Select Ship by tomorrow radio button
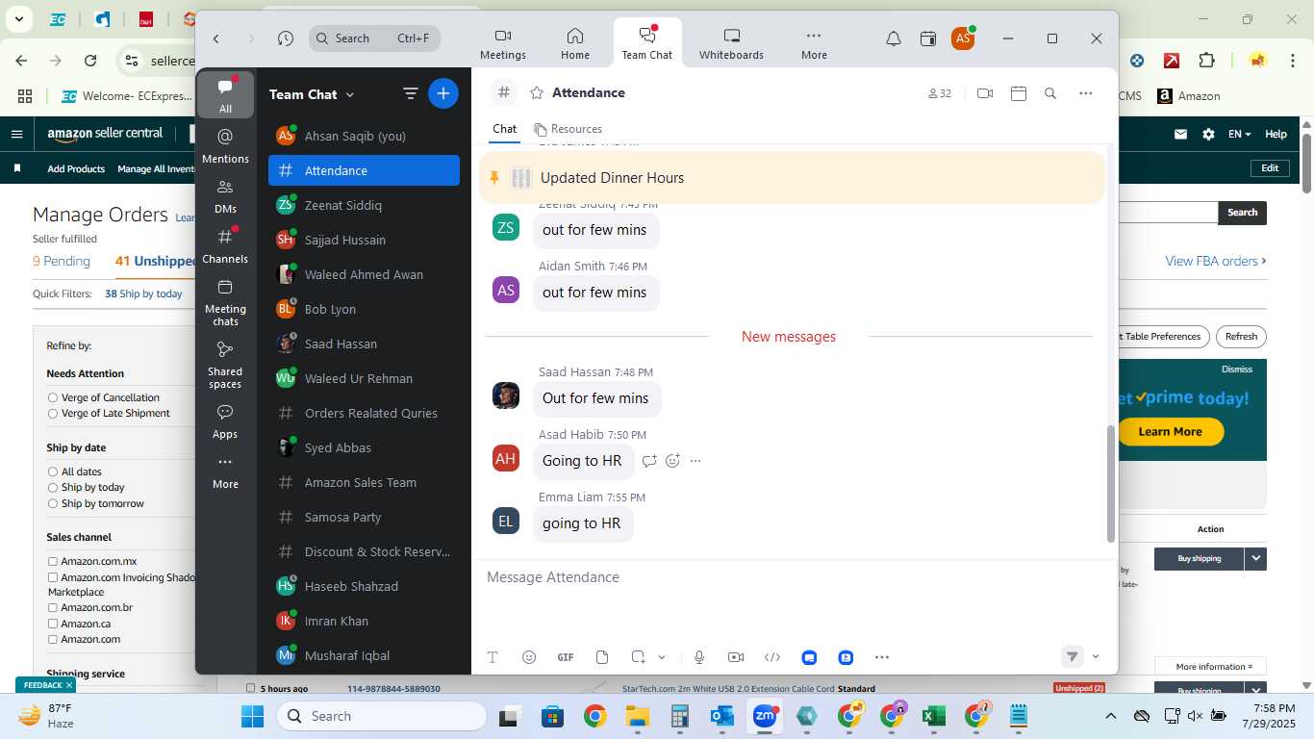The height and width of the screenshot is (739, 1314). click(53, 503)
